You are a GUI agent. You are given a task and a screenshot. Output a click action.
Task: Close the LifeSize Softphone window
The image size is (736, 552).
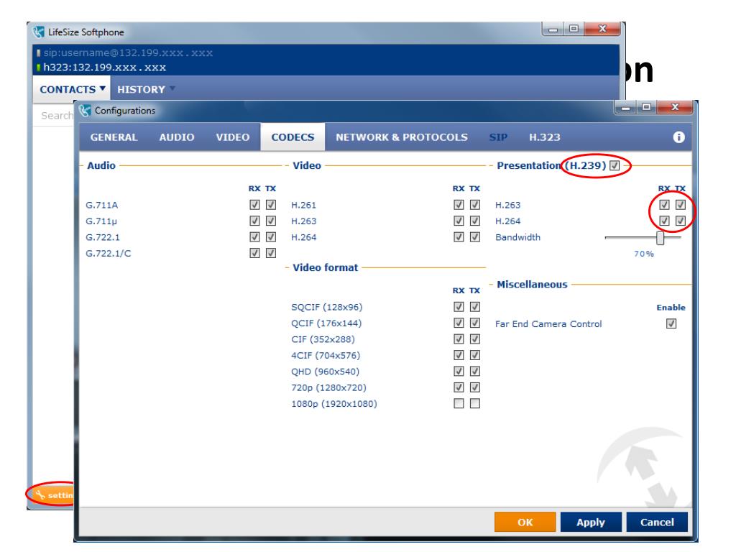point(602,29)
